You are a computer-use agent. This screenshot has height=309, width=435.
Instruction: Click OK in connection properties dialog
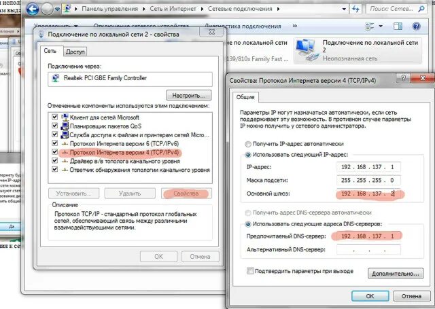coord(158,256)
